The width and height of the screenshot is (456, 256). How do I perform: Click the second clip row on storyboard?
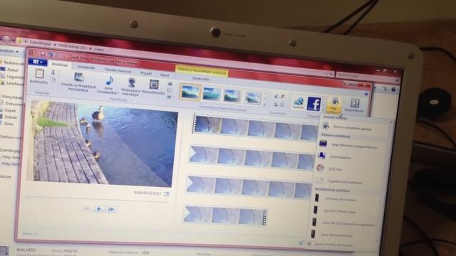point(252,157)
